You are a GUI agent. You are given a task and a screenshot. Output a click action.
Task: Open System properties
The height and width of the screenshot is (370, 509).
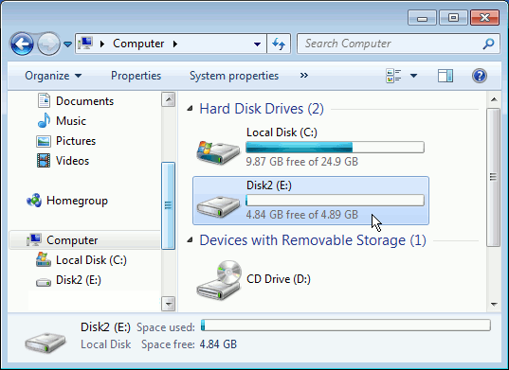click(x=234, y=76)
